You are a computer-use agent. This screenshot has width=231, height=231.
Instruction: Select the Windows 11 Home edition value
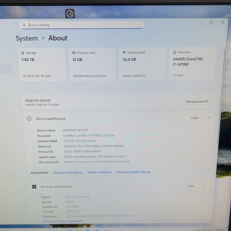(78, 197)
